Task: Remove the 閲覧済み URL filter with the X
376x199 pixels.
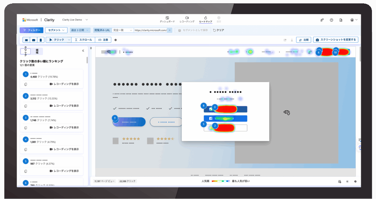Action: 170,30
